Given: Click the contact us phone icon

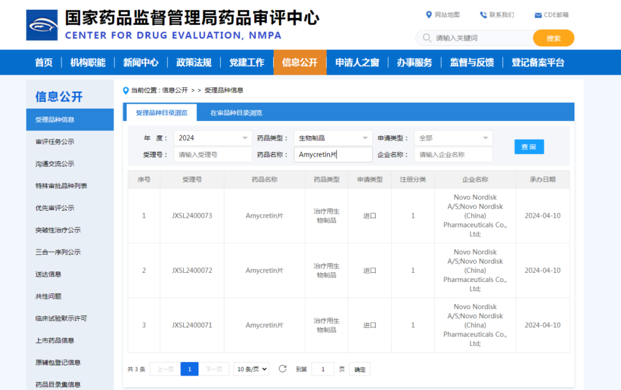Looking at the screenshot, I should pos(483,15).
